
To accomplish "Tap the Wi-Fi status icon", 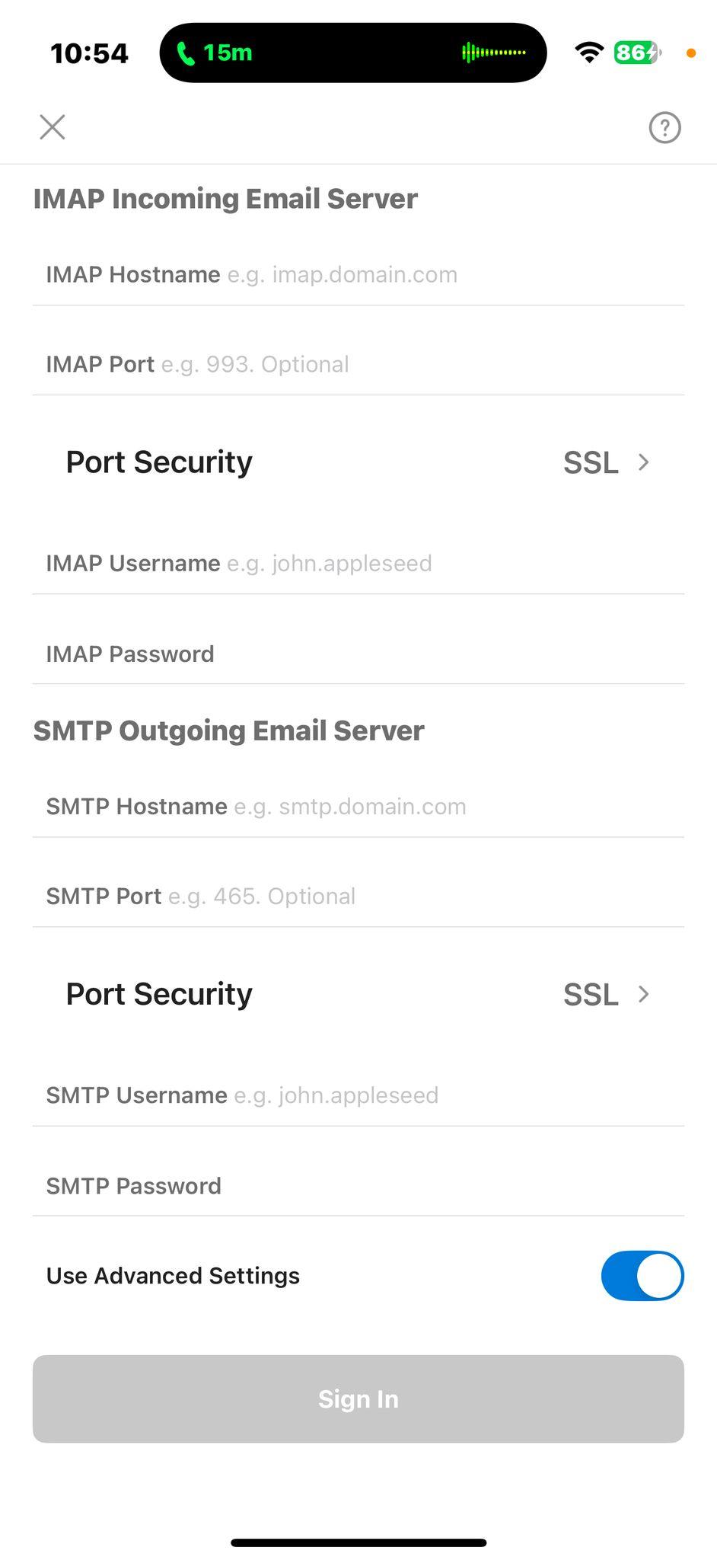I will pos(589,53).
